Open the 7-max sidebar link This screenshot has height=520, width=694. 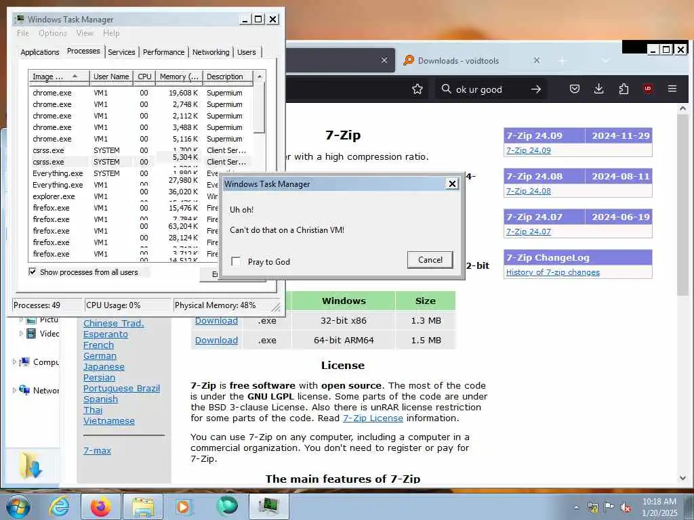pyautogui.click(x=97, y=450)
